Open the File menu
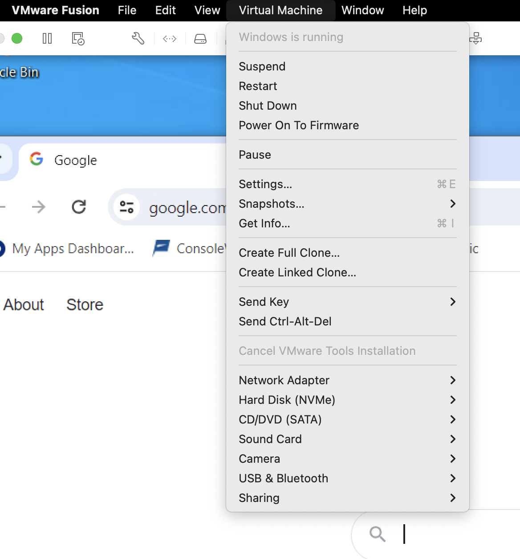520x559 pixels. (127, 10)
